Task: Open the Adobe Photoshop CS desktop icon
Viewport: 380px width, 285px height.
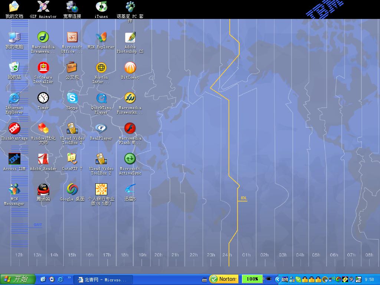Action: [x=130, y=38]
